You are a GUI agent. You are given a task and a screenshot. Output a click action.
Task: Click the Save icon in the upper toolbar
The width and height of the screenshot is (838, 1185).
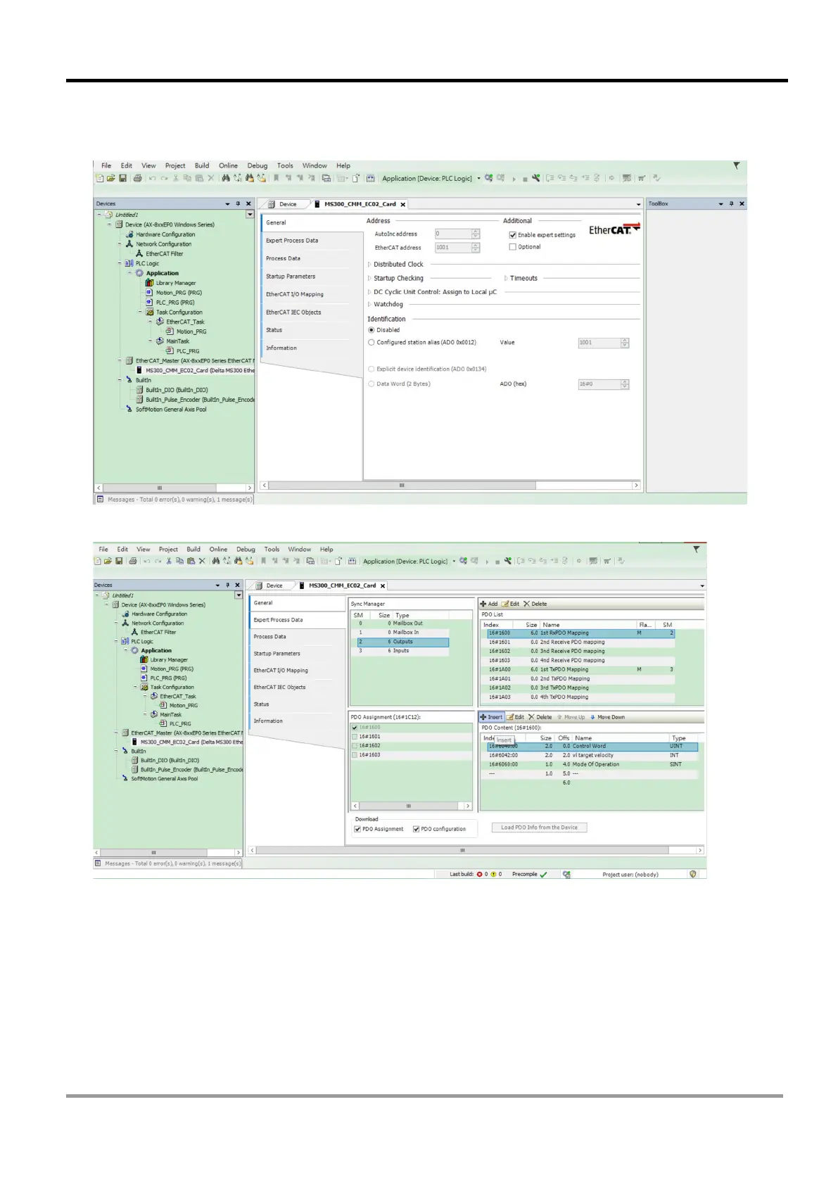(122, 179)
